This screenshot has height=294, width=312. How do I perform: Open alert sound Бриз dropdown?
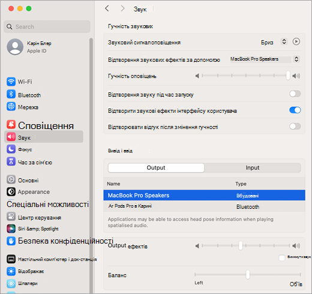(284, 41)
